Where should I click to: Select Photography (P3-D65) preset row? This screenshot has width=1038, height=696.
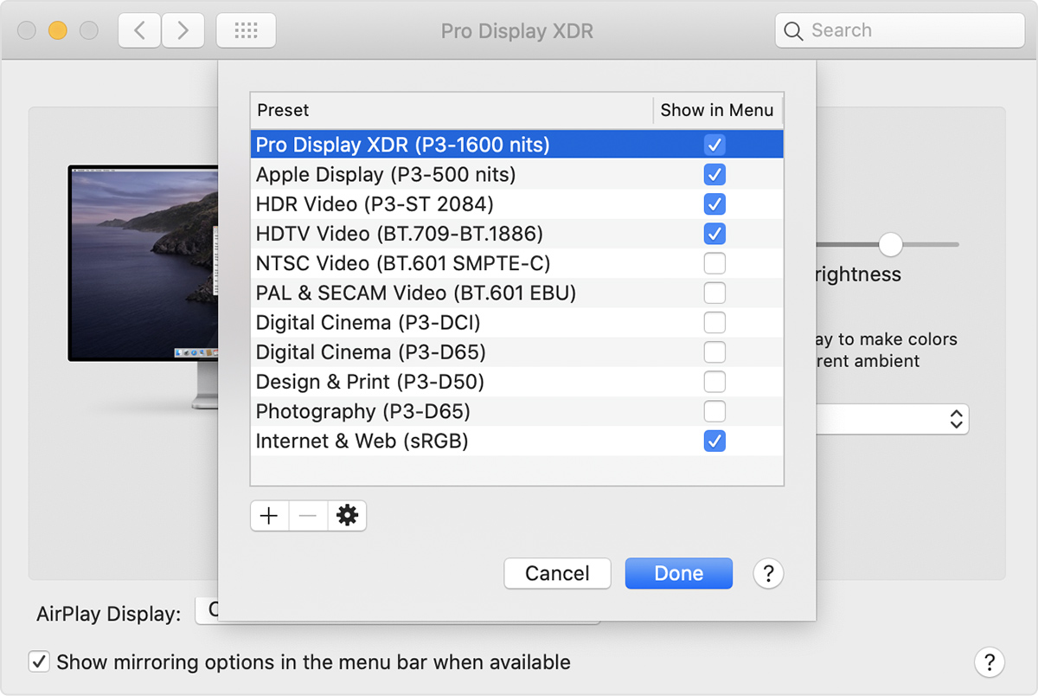[363, 411]
